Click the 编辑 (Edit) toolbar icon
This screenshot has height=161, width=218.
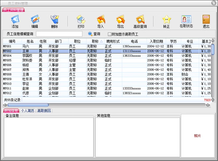(x=35, y=19)
